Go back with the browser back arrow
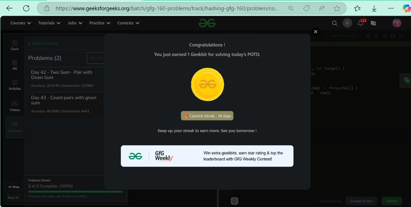The height and width of the screenshot is (207, 411). tap(10, 8)
